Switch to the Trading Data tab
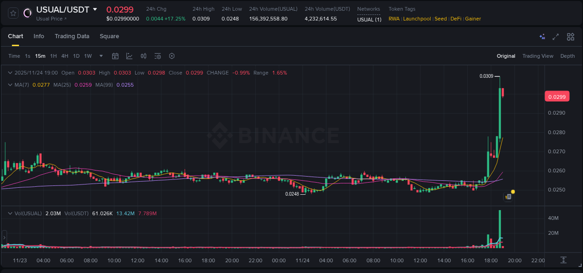This screenshot has height=273, width=583. [x=72, y=36]
